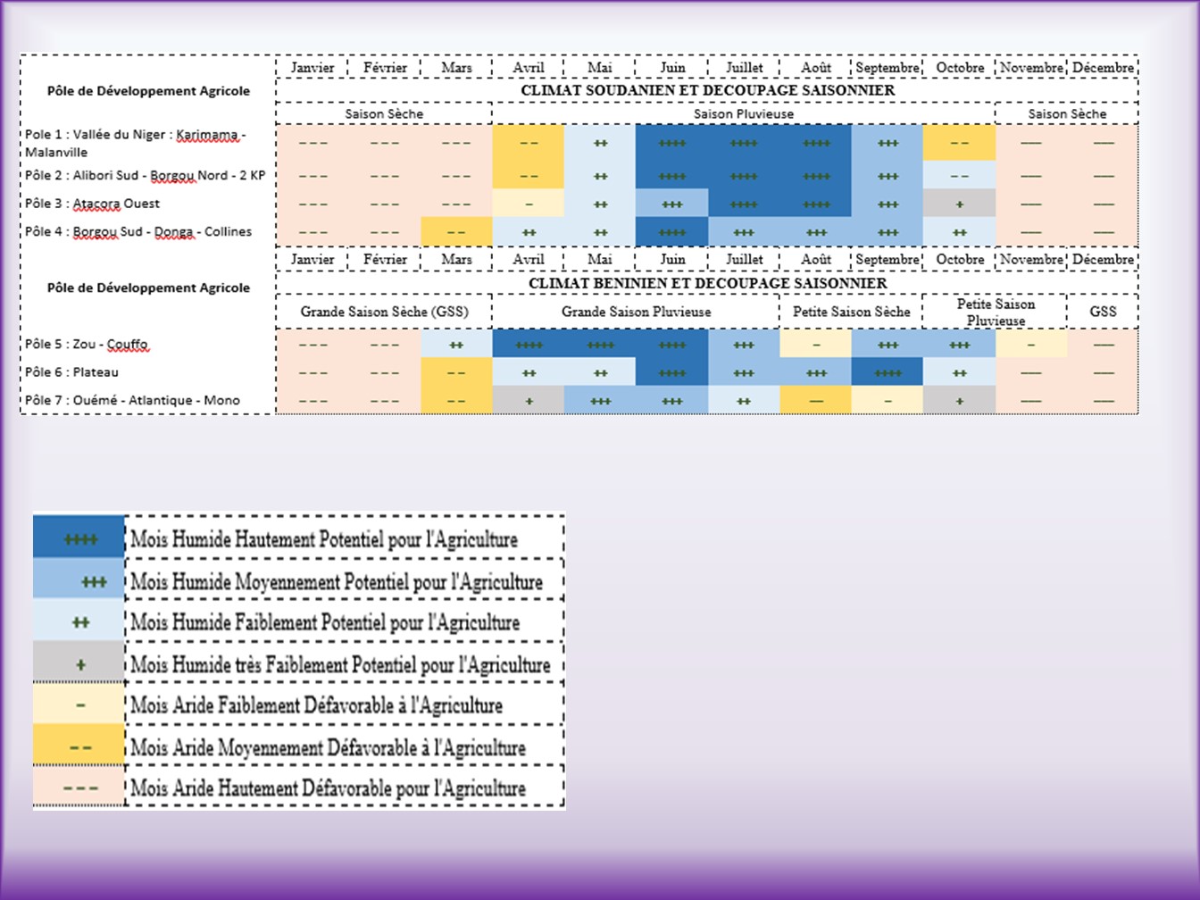Select the grey Avril '+' cell for Pôle 7

tap(529, 400)
